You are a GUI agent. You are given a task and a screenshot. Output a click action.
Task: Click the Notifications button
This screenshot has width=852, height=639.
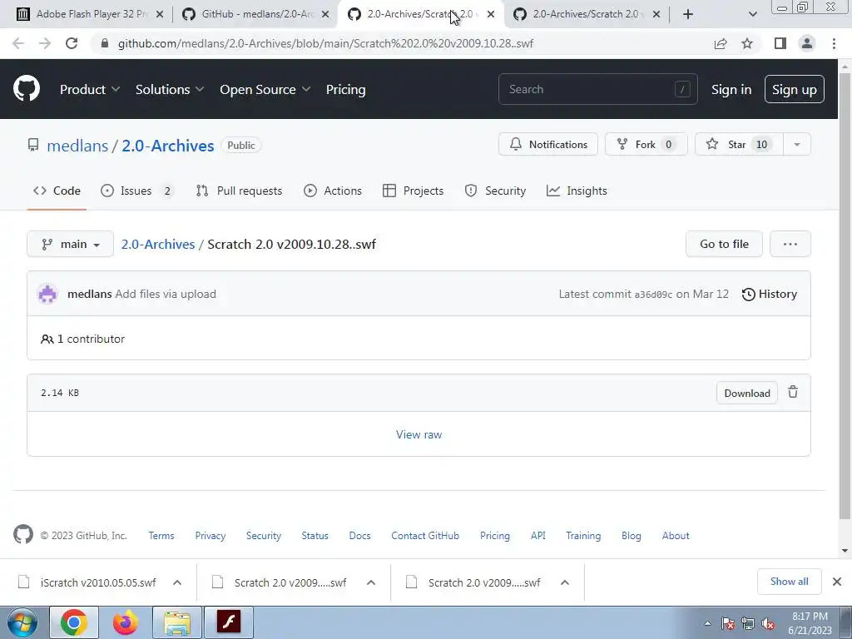tap(548, 145)
